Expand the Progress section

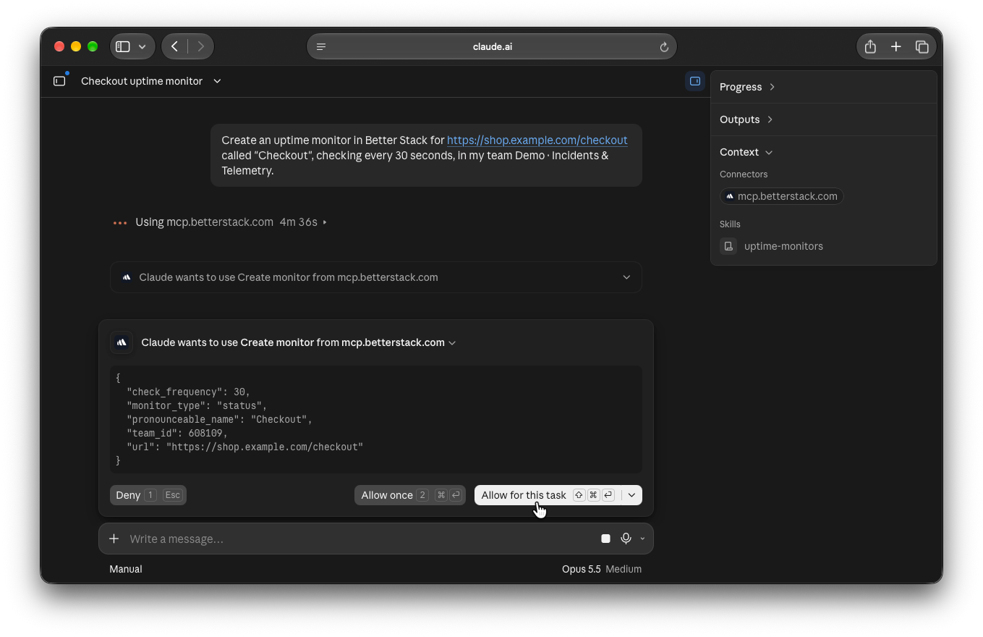747,87
